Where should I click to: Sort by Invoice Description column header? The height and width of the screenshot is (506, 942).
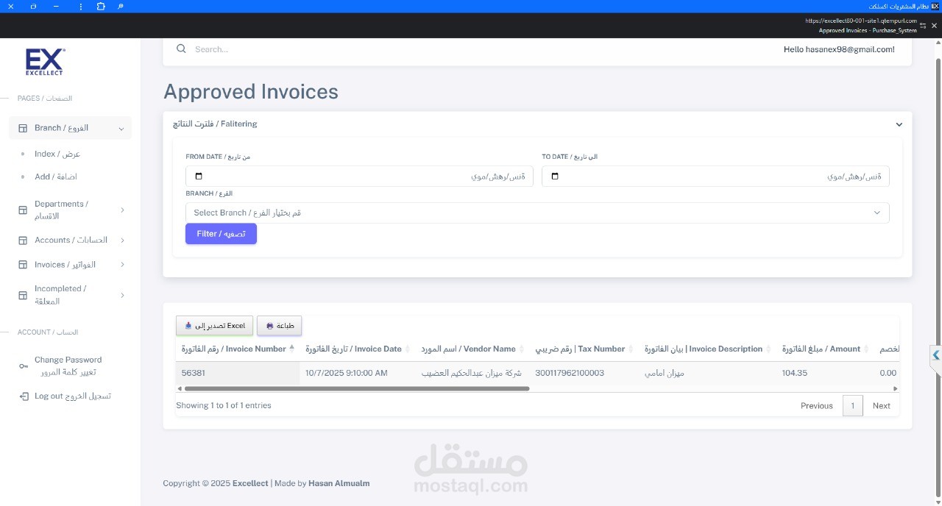[x=706, y=349]
